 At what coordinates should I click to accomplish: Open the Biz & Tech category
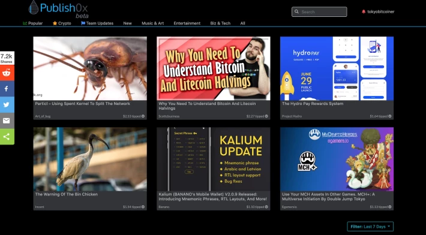click(220, 23)
